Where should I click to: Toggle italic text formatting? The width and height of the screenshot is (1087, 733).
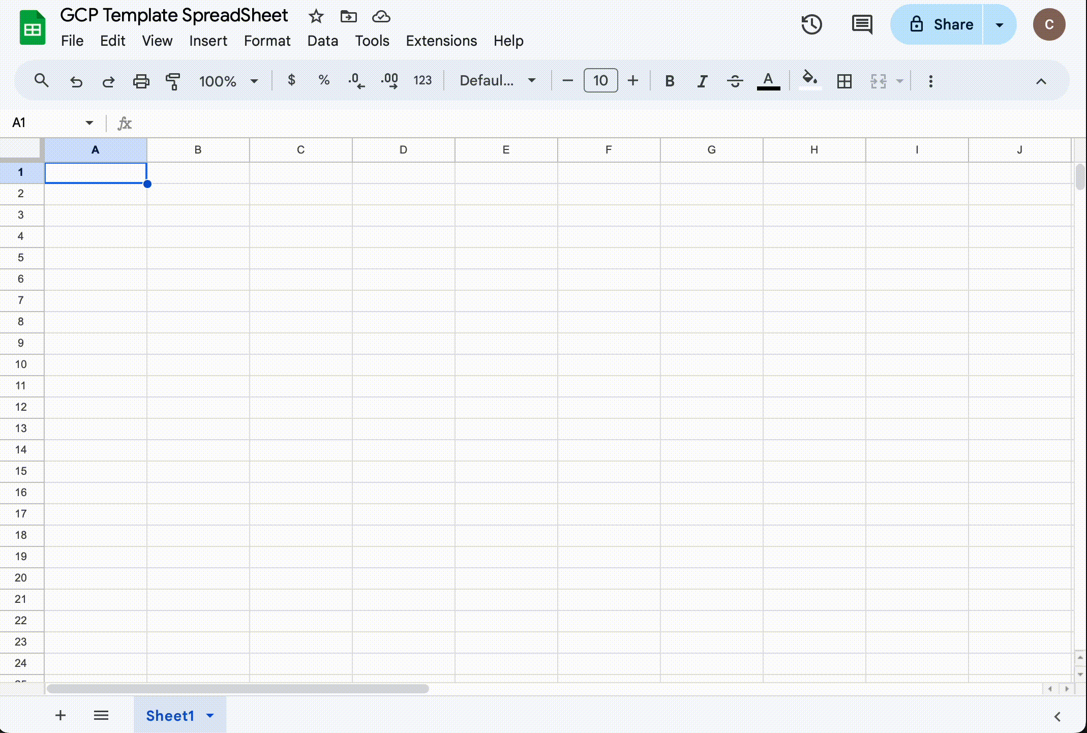tap(702, 81)
